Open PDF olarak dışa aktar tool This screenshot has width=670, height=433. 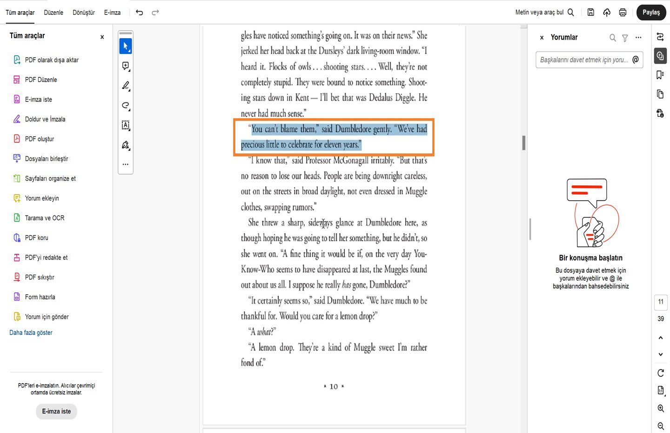coord(46,60)
